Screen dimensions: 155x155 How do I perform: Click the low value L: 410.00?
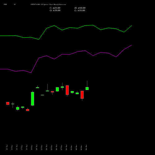click(80, 11)
